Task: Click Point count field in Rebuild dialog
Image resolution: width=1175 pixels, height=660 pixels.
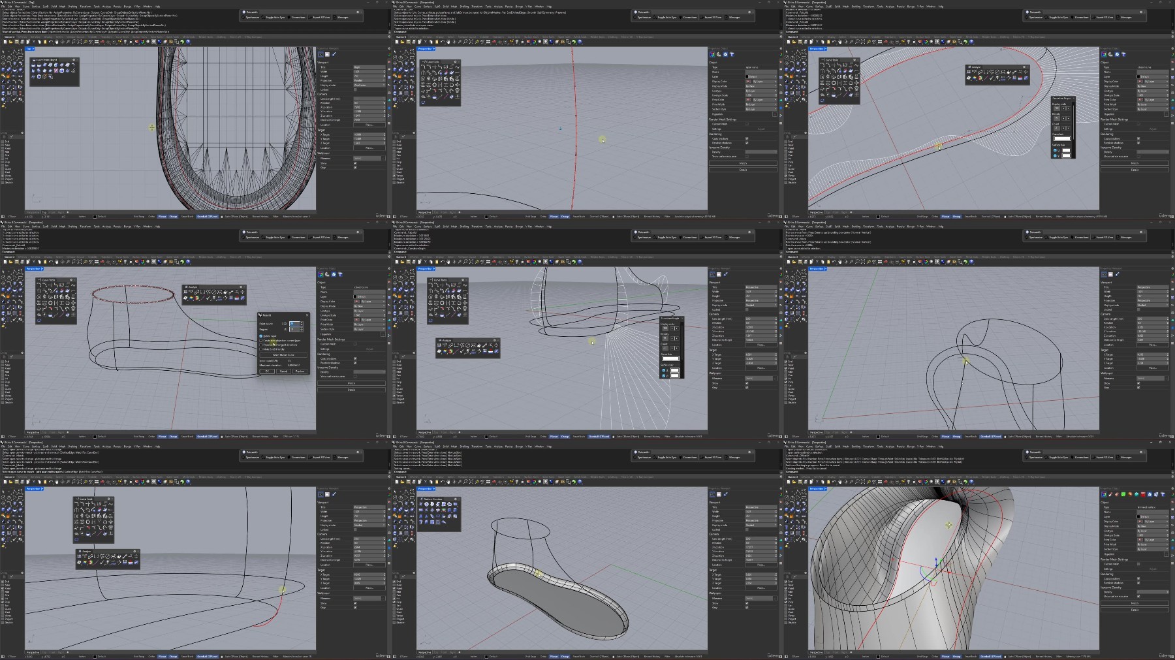Action: [294, 324]
